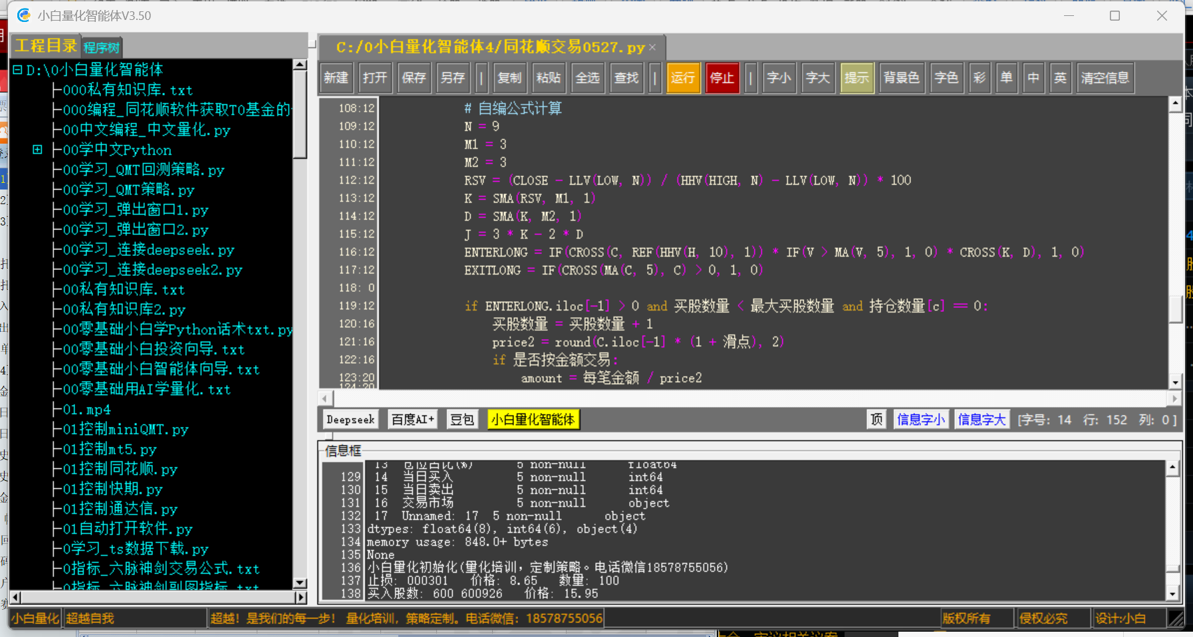Save the file with the 保存 button
The height and width of the screenshot is (637, 1193).
pyautogui.click(x=414, y=78)
